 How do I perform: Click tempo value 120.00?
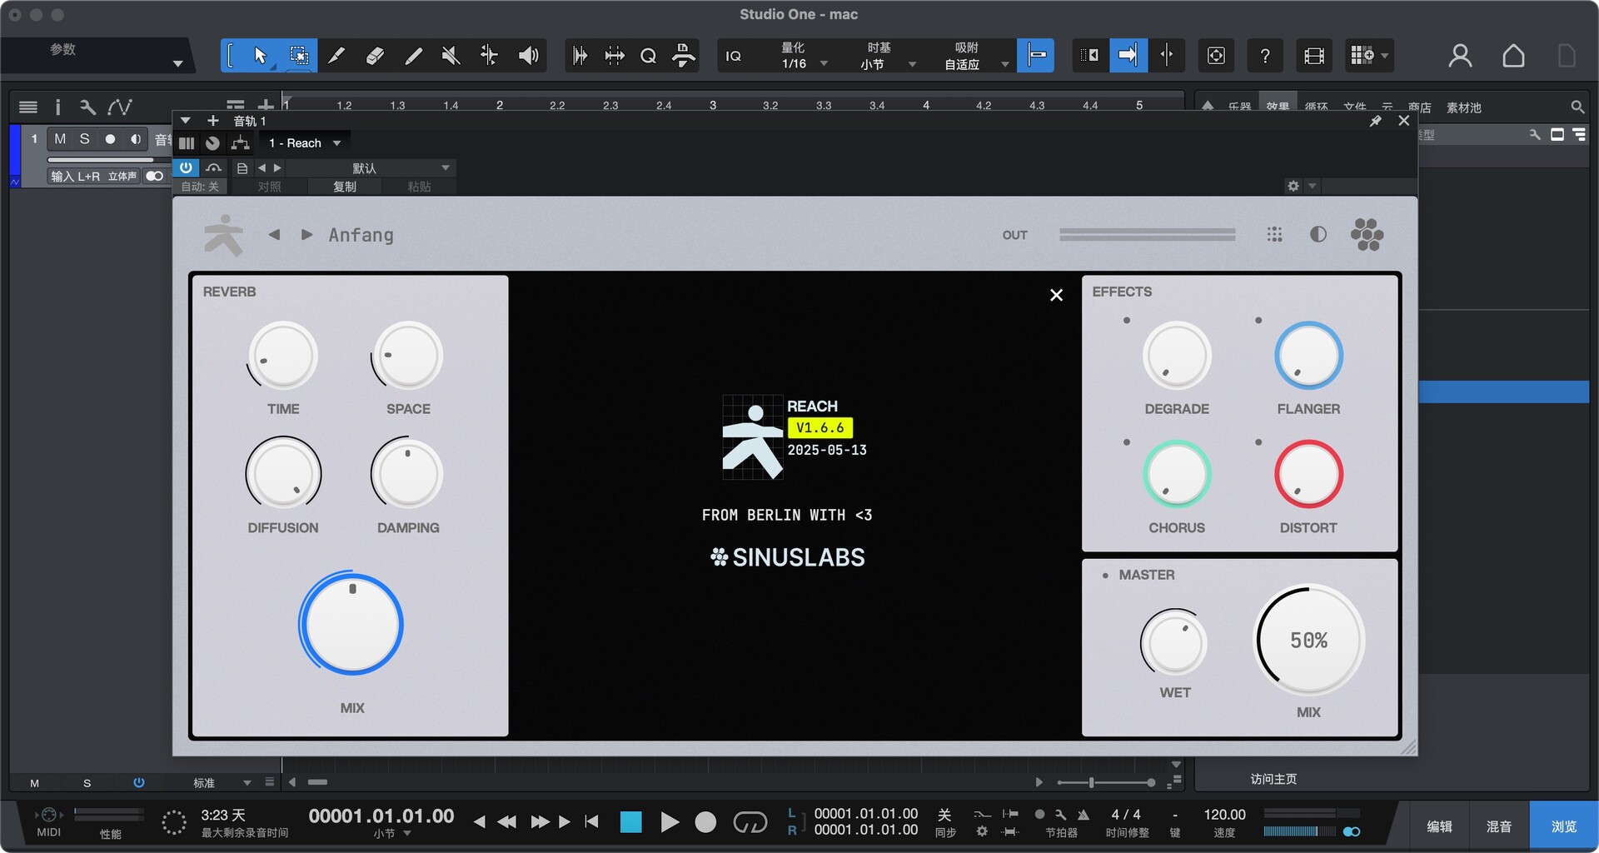[x=1224, y=815]
